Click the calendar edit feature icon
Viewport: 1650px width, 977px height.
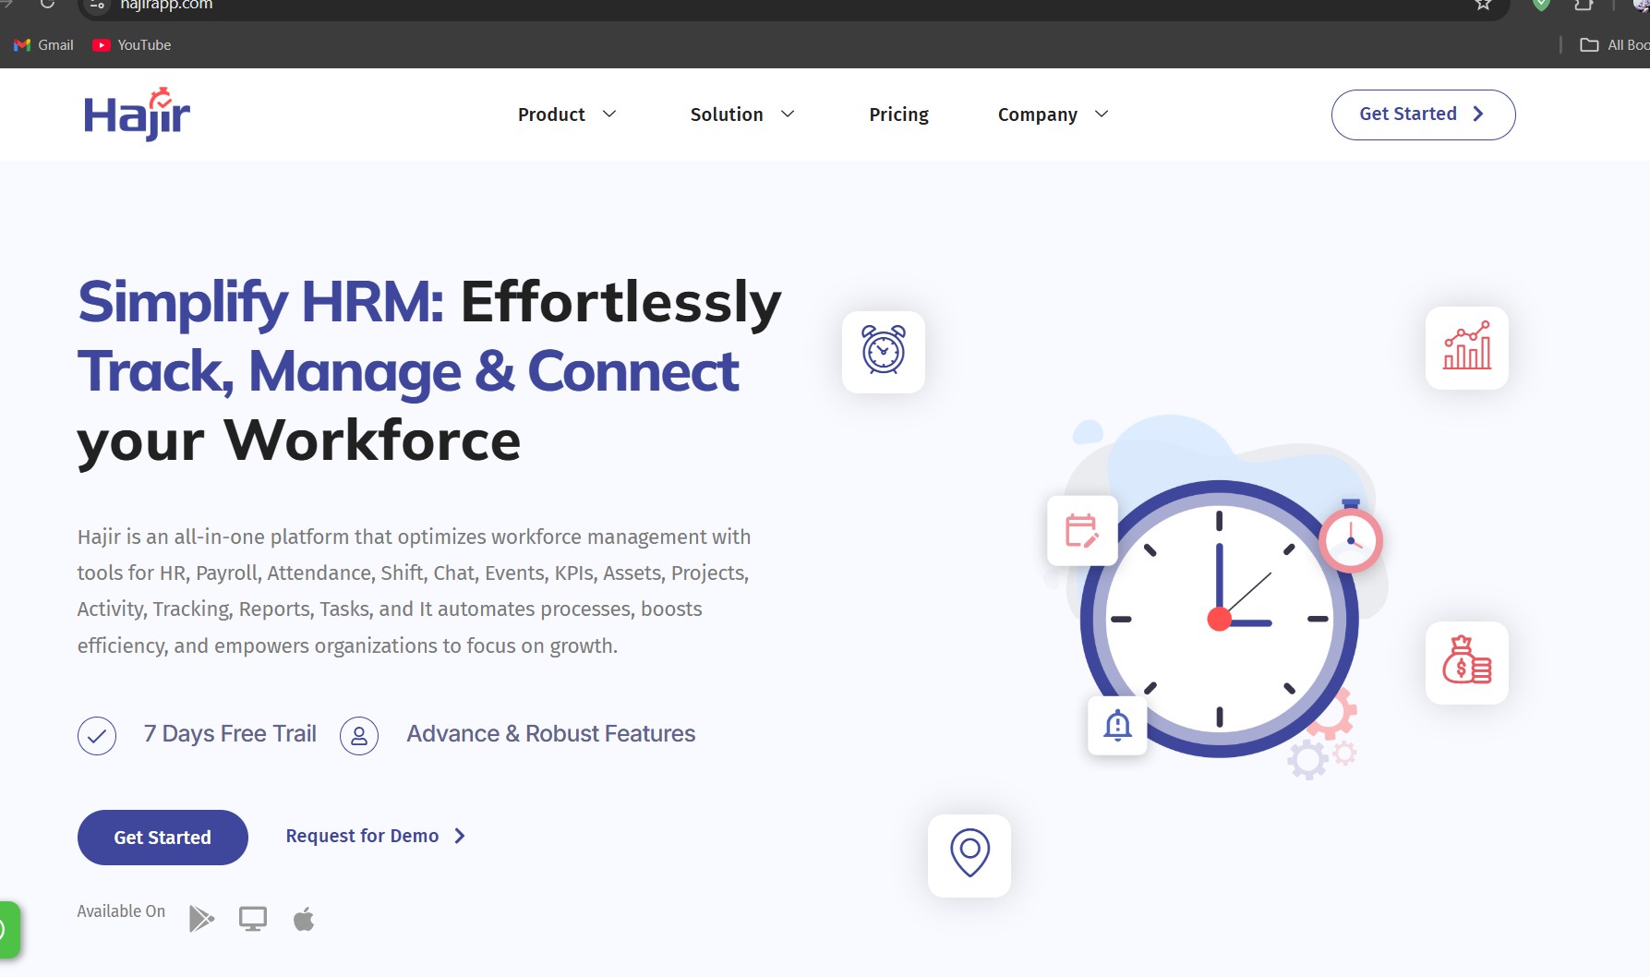(1081, 531)
